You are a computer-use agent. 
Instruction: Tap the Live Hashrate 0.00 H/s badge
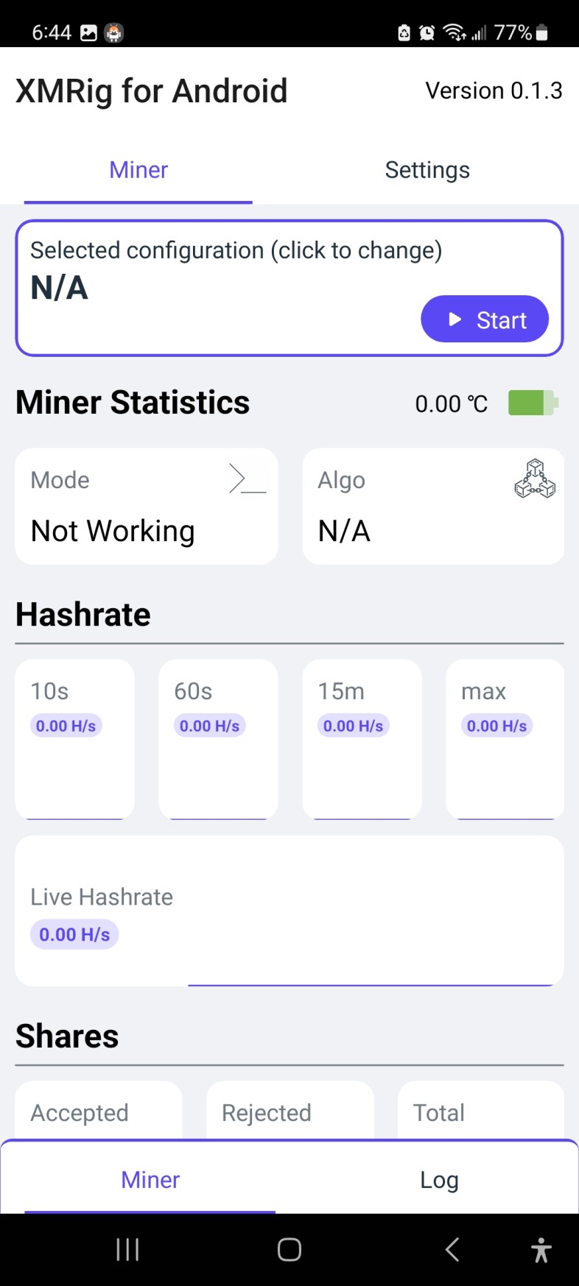tap(74, 933)
